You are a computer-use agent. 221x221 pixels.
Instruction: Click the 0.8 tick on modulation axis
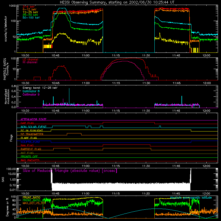14,86
